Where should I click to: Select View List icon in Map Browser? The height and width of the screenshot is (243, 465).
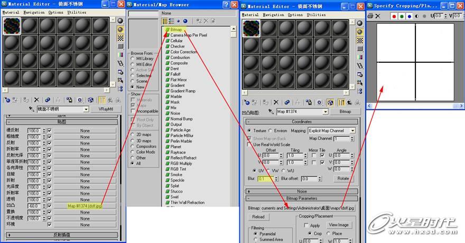(165, 21)
